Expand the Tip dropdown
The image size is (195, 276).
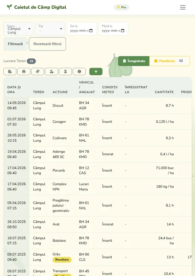coord(50,29)
